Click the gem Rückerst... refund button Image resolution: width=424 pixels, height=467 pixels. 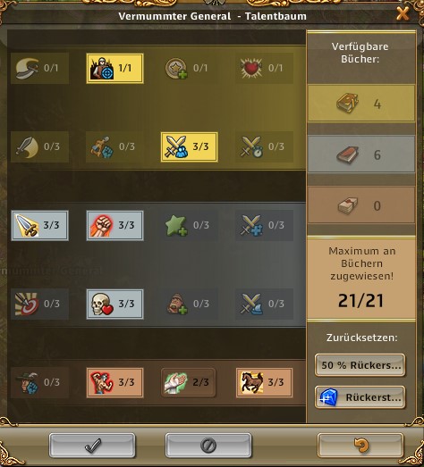[360, 397]
